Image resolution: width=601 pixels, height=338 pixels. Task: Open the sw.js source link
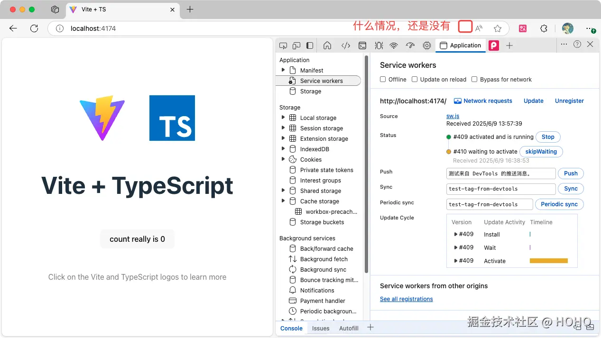point(453,116)
